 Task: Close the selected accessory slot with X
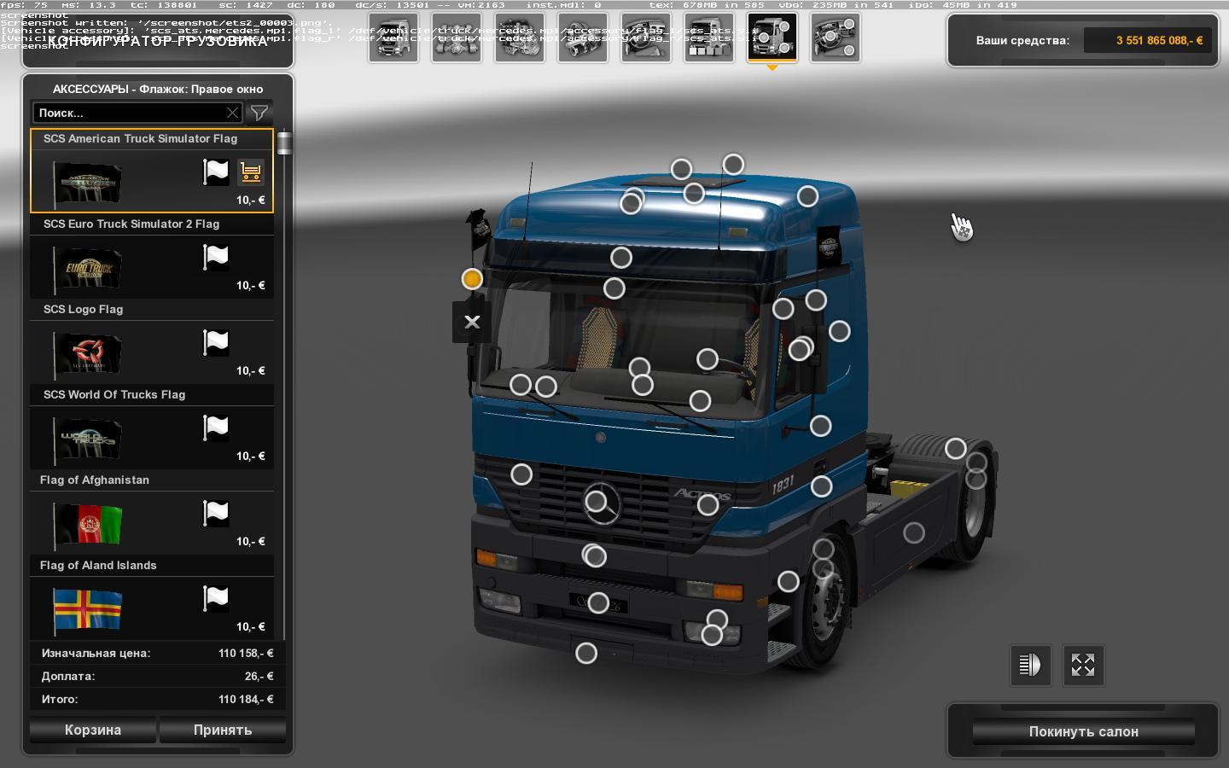pyautogui.click(x=471, y=322)
